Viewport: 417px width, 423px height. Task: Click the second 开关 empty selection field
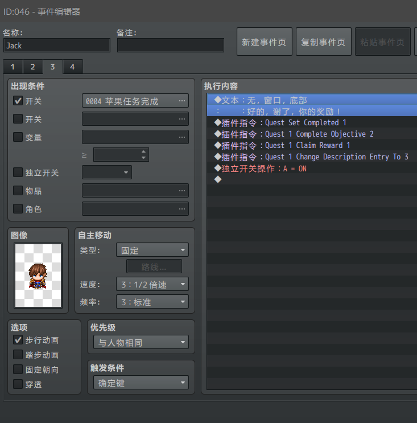click(135, 119)
